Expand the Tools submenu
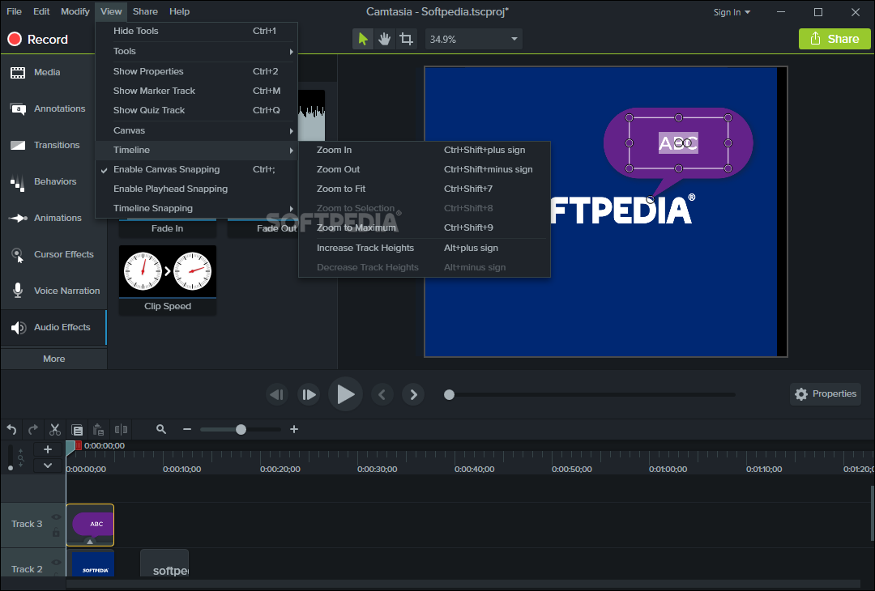This screenshot has width=875, height=591. click(x=196, y=51)
